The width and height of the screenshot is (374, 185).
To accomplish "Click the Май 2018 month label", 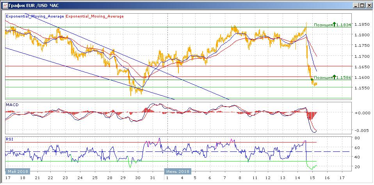I will (x=18, y=171).
